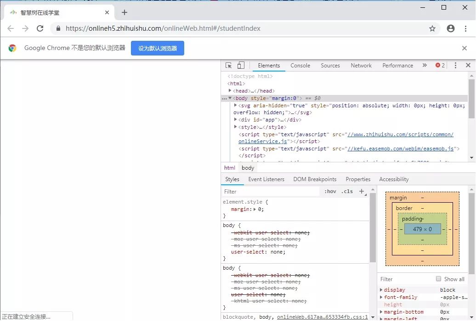Toggle the .cls element classes panel
This screenshot has width=476, height=321.
pos(347,191)
